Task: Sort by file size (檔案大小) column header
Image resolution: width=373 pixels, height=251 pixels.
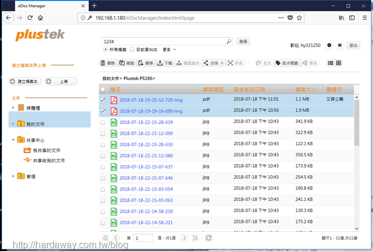Action: tap(306, 89)
